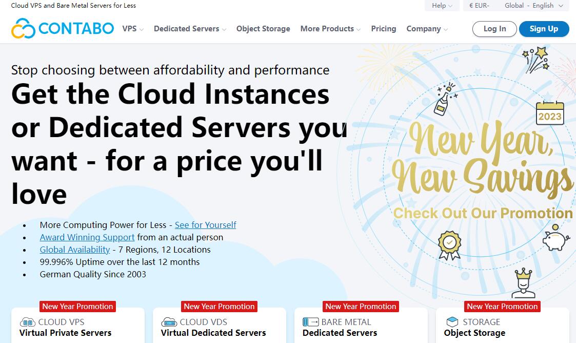Click the piggy bank icon

556,238
